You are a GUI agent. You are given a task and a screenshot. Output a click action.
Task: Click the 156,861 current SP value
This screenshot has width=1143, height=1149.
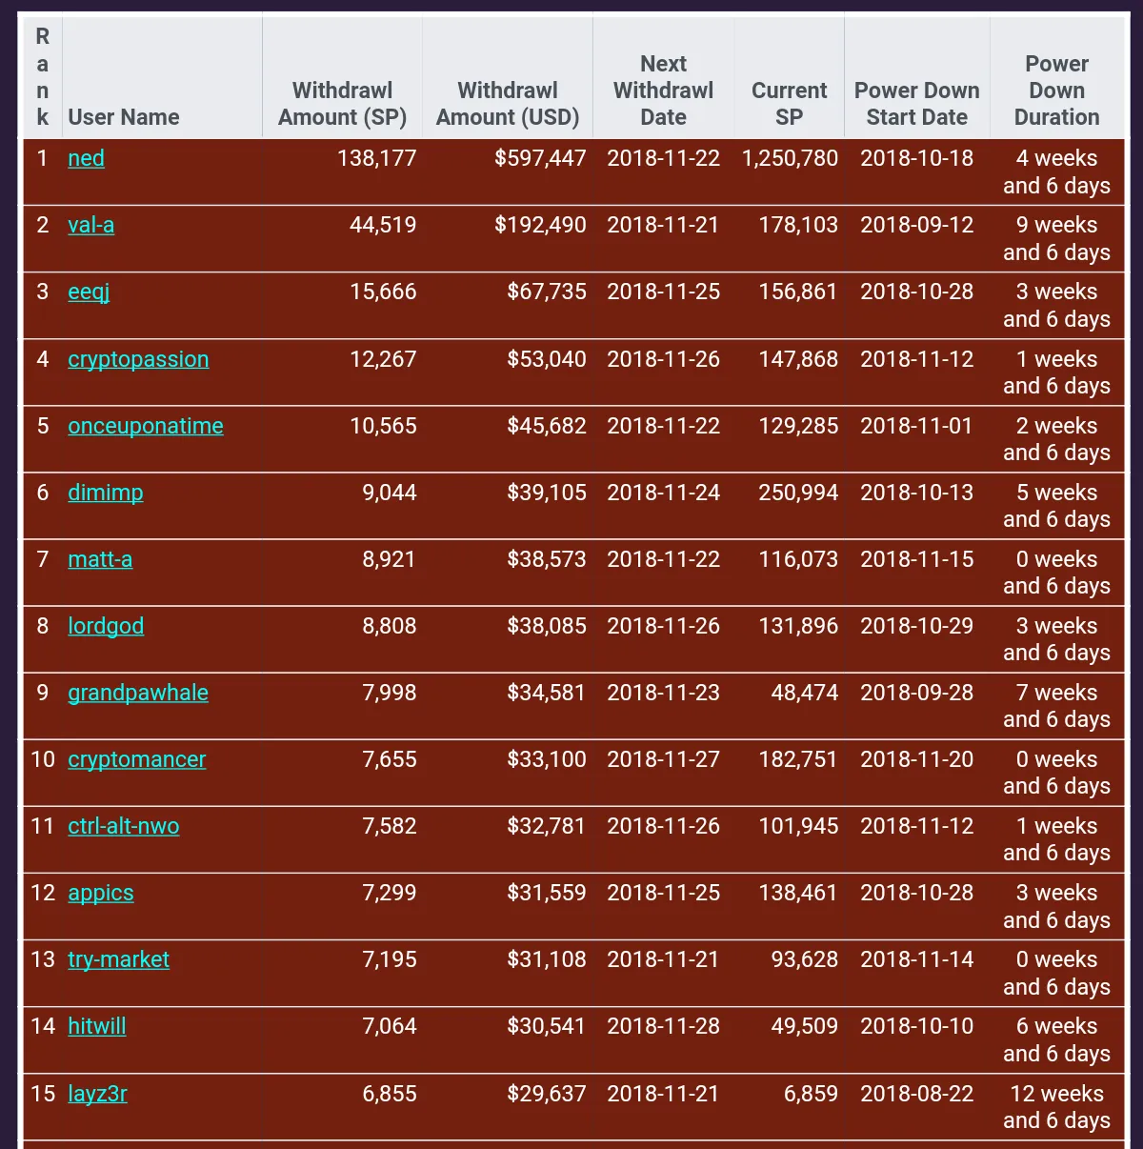pos(798,292)
